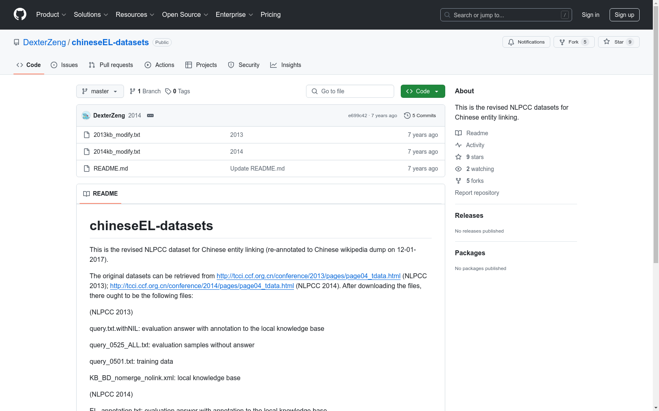Open the Actions tab
Viewport: 659px width, 411px height.
[159, 65]
